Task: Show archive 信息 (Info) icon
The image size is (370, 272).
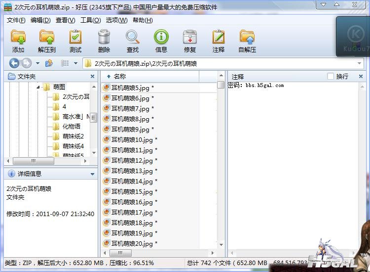Action: pyautogui.click(x=161, y=40)
